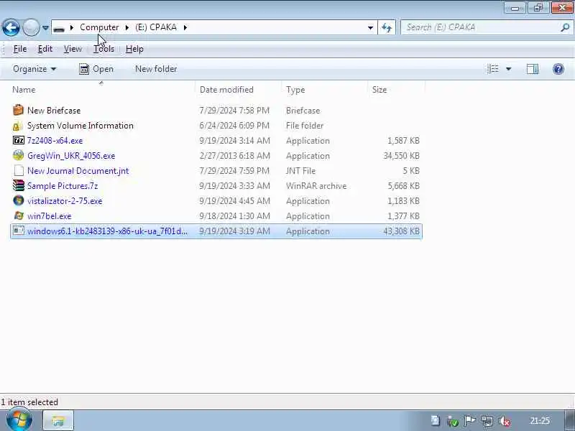Refresh the folder view
Screen dimensions: 575x431
click(x=387, y=27)
